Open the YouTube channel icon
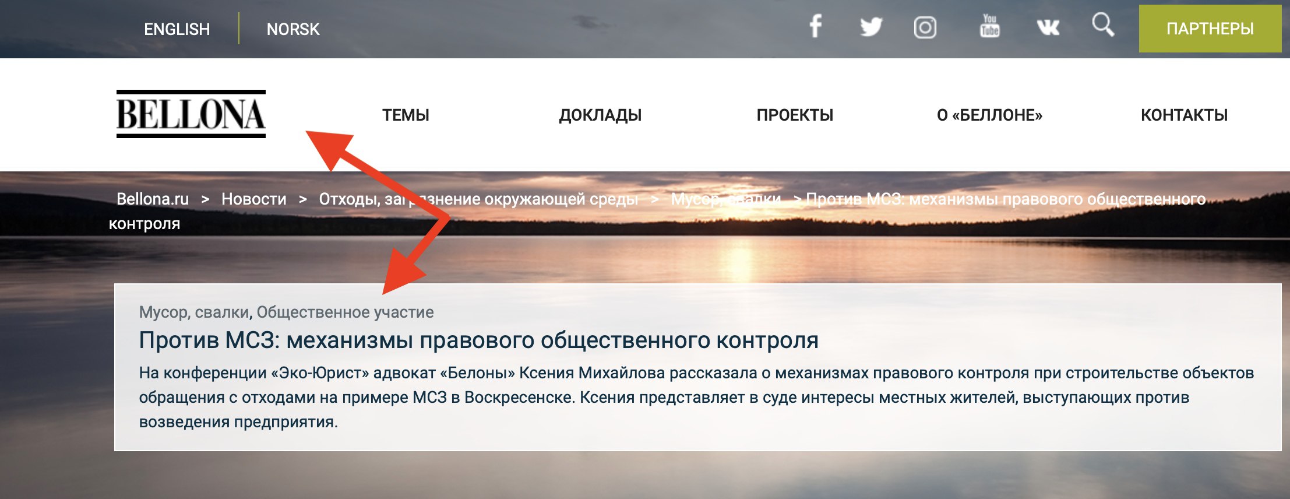The height and width of the screenshot is (499, 1290). click(x=989, y=26)
